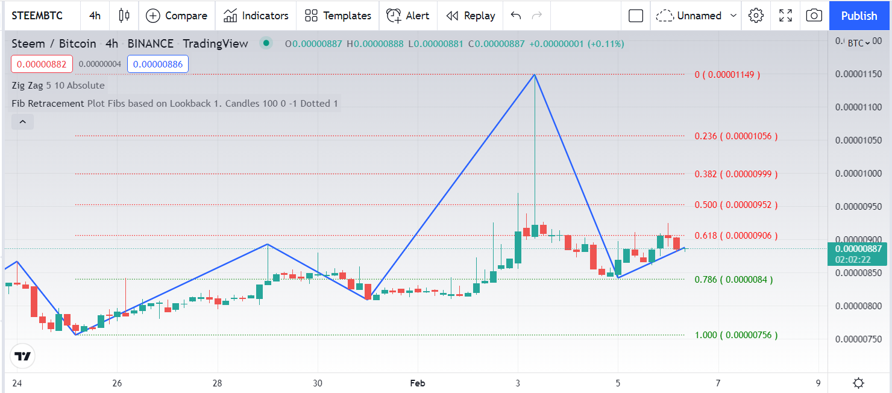Change the 4h time interval

pos(95,16)
